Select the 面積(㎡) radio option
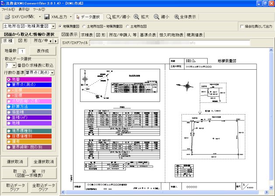Screen dimensions: 275x196 pyautogui.click(x=9, y=118)
